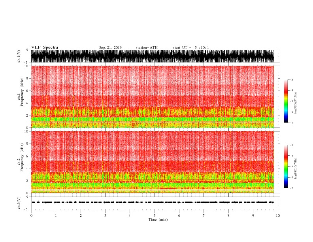Screen dimensions: 313x242
Task: Click the "10" kHz tick of ch.2 spectrogram
Action: (26, 131)
